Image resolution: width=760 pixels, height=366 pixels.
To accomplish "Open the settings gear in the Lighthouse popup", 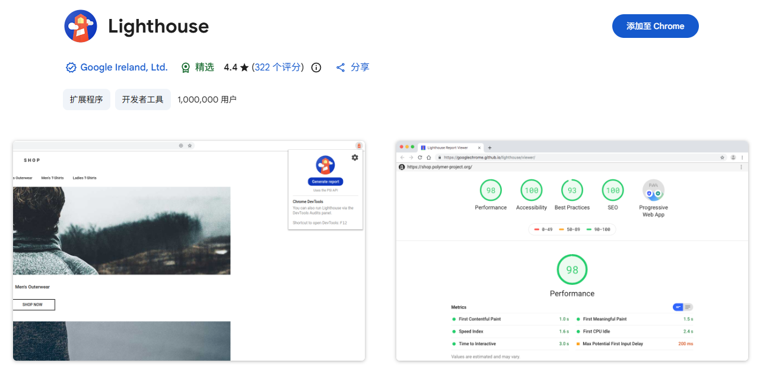I will 355,158.
